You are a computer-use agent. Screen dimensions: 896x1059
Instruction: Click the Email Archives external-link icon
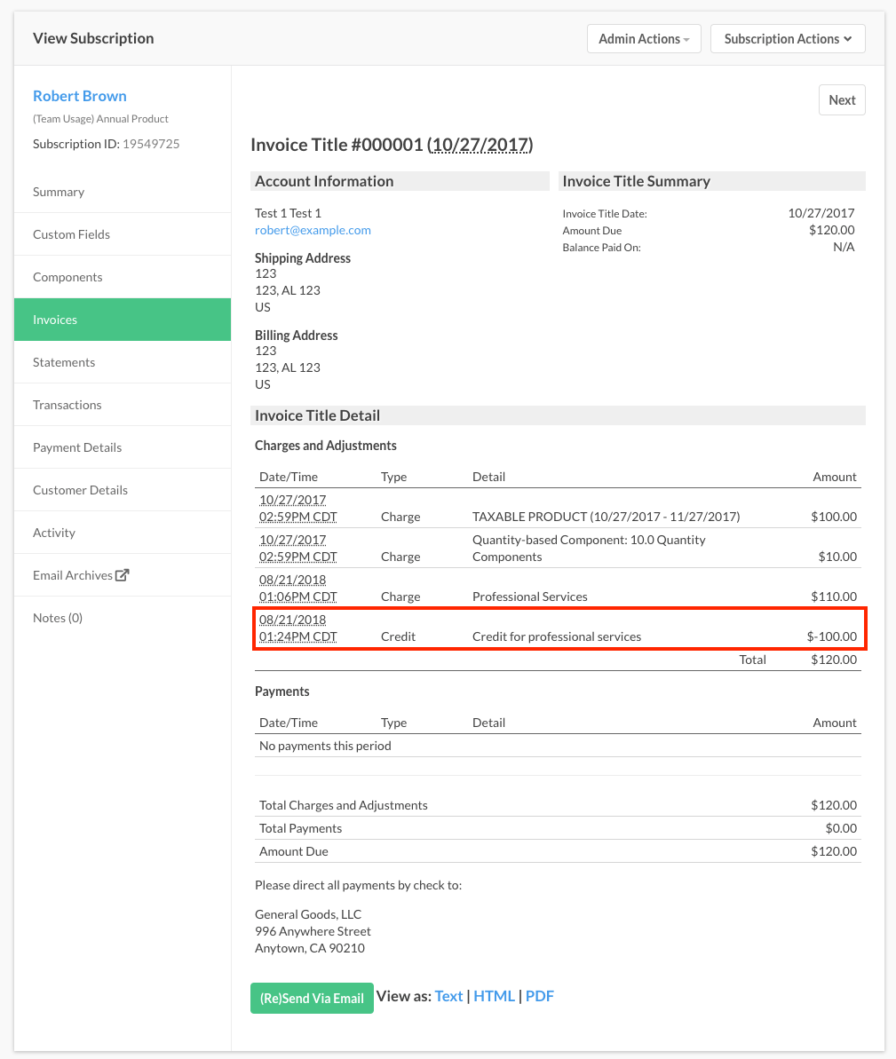(123, 574)
